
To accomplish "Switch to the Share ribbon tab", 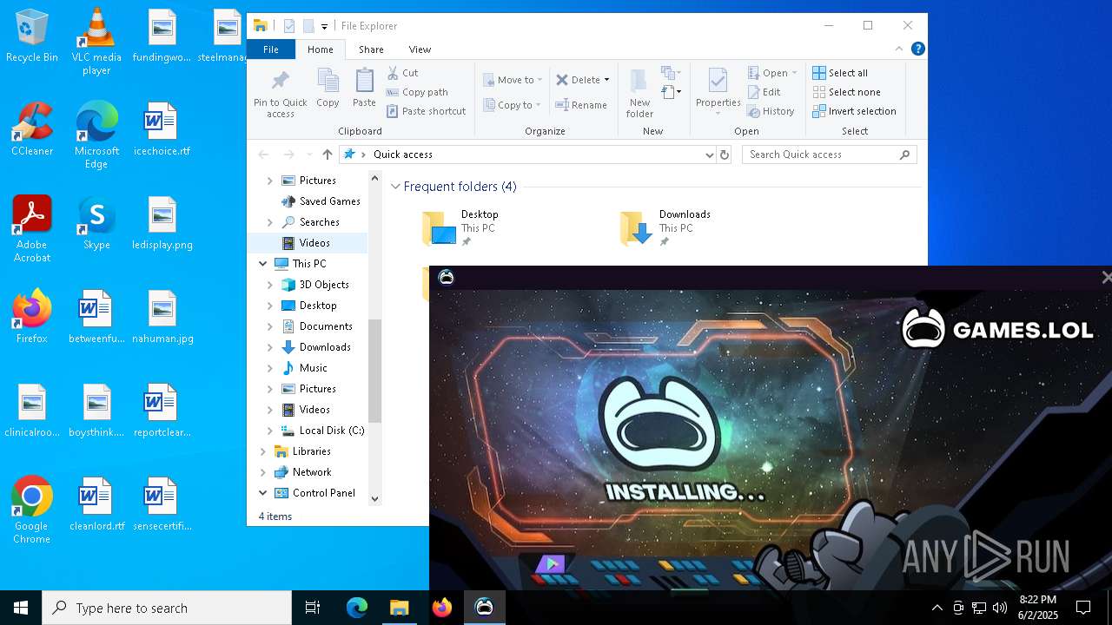I will tap(371, 49).
